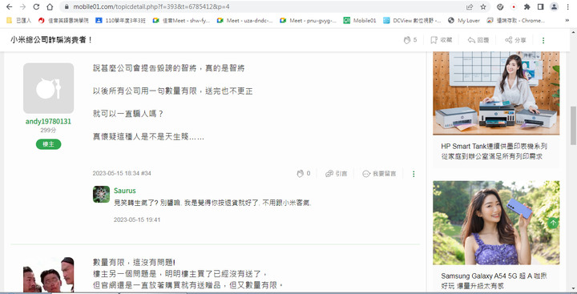Open the topic header more options dots
577x294 pixels.
(x=543, y=41)
